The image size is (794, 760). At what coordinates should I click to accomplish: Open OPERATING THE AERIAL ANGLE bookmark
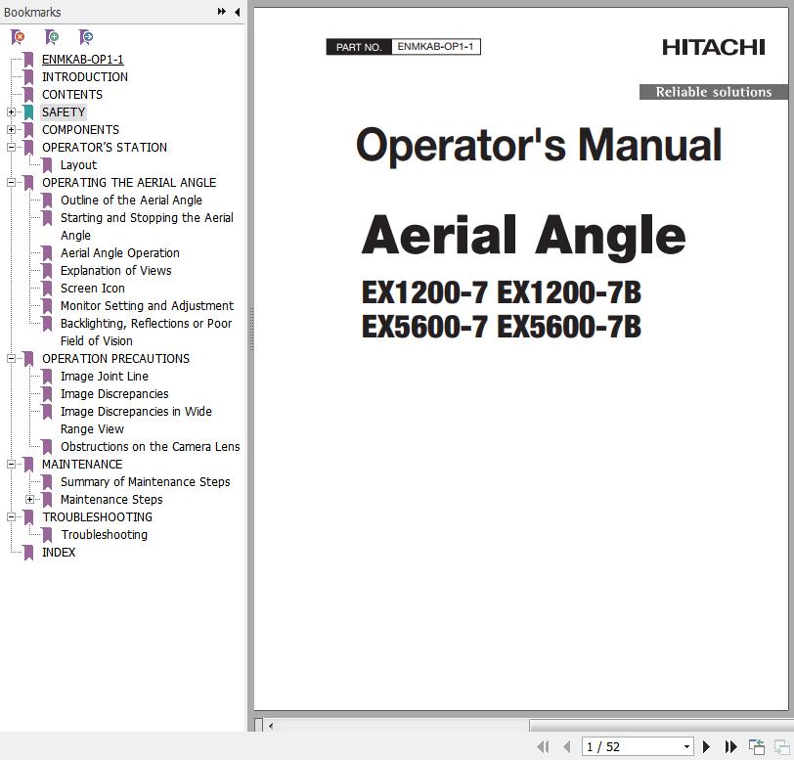(x=129, y=182)
